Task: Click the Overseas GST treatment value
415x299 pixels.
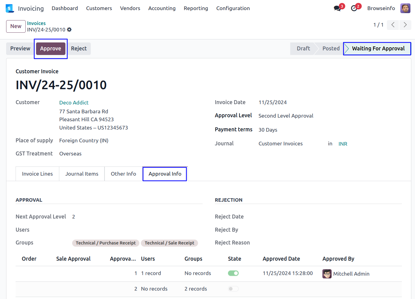Action: (x=70, y=154)
